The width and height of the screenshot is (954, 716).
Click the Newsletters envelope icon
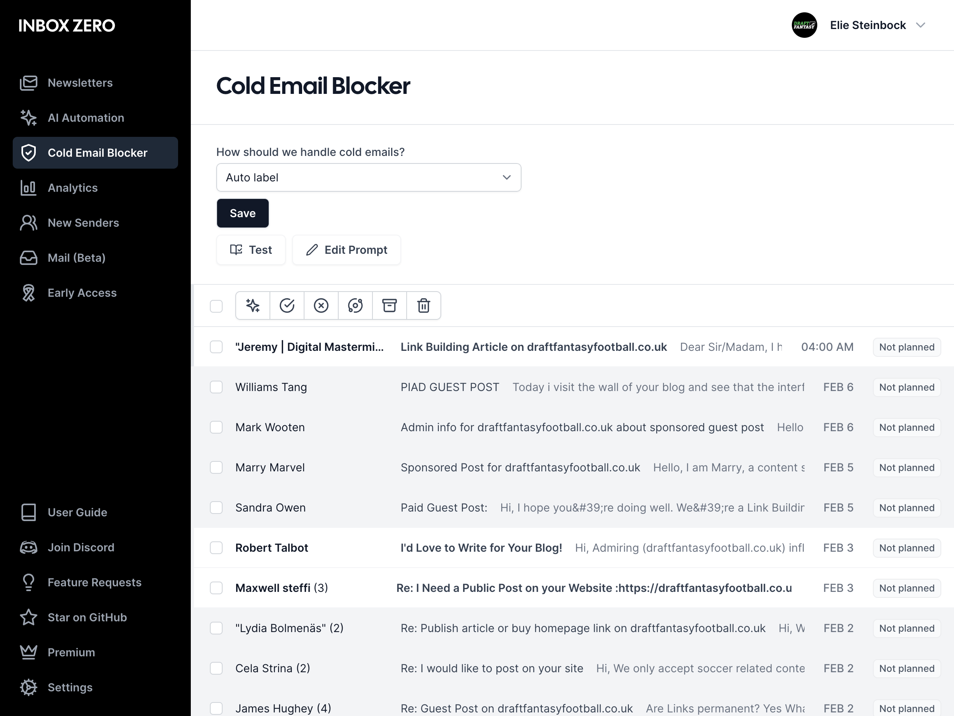point(29,82)
